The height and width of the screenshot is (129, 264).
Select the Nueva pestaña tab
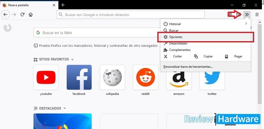[29, 5]
